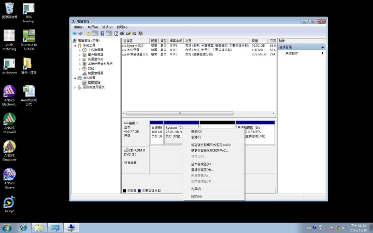Expand the 本機使用者和群組 (Local Users and Groups) node arrow
Screen dimensions: 373x233
[80, 64]
